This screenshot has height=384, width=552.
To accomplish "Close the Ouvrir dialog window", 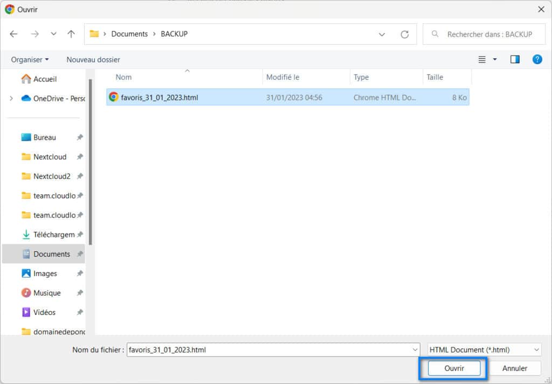I will [x=541, y=9].
